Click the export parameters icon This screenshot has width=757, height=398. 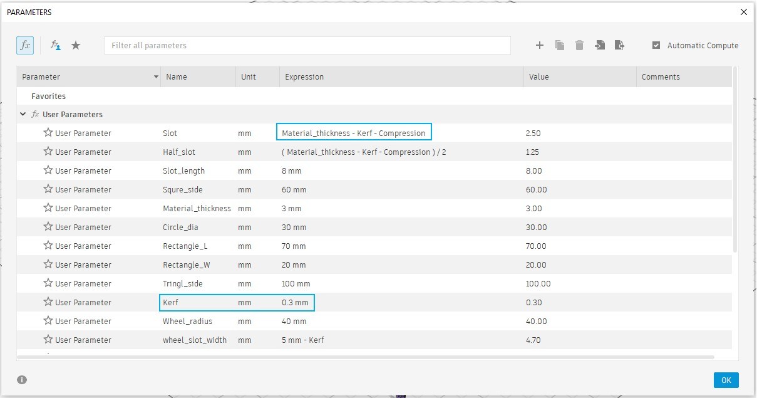click(620, 45)
